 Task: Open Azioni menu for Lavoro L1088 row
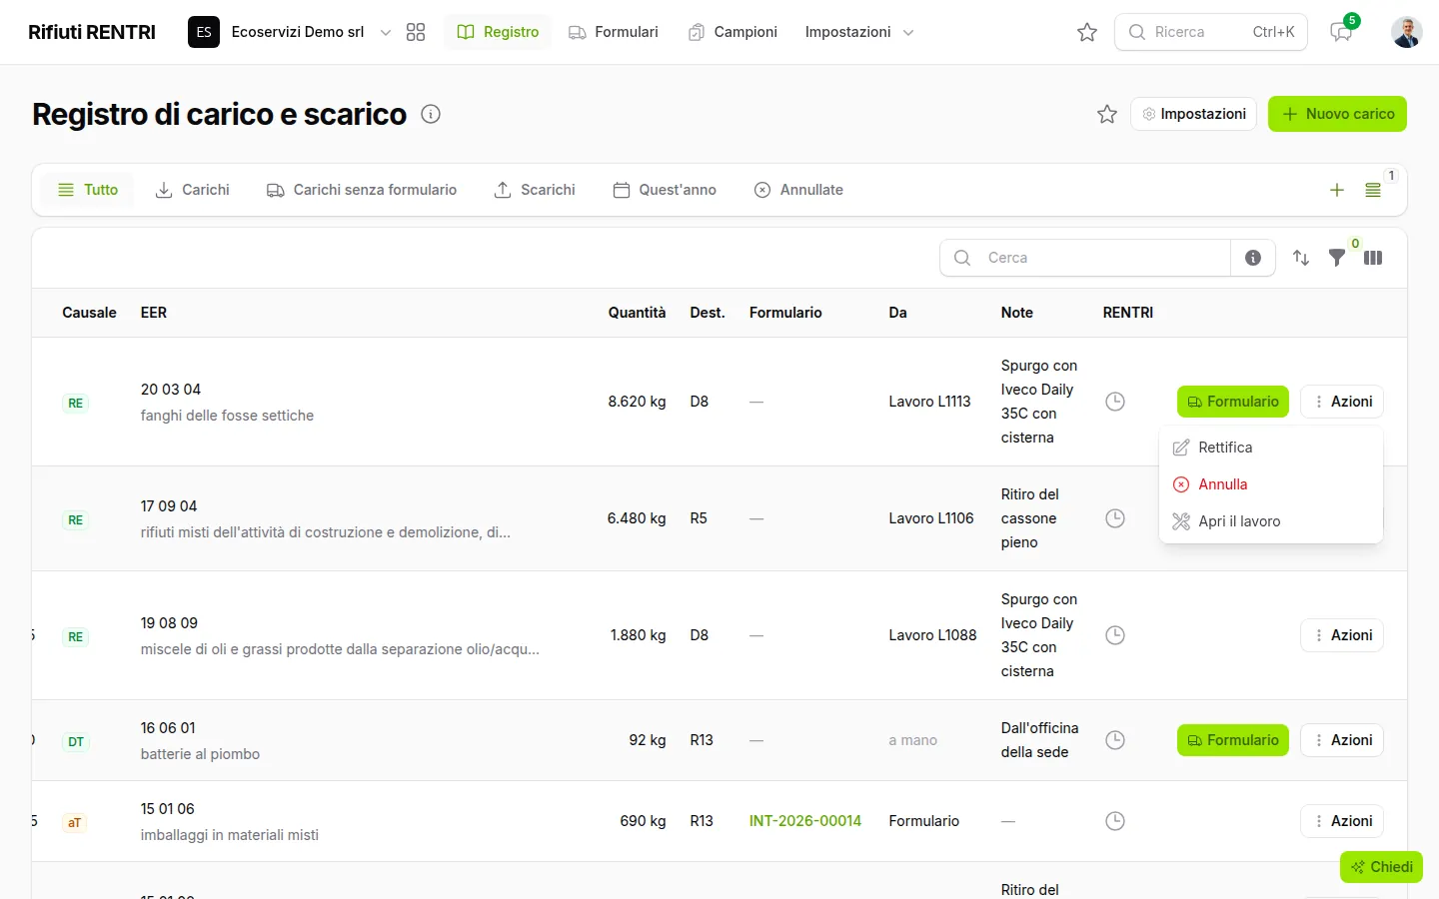[1342, 635]
